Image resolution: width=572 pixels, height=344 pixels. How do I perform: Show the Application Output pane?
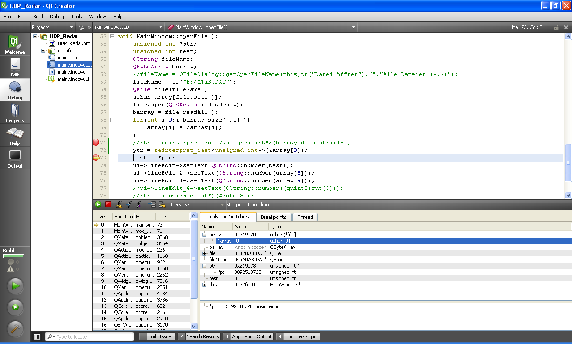[x=248, y=336]
